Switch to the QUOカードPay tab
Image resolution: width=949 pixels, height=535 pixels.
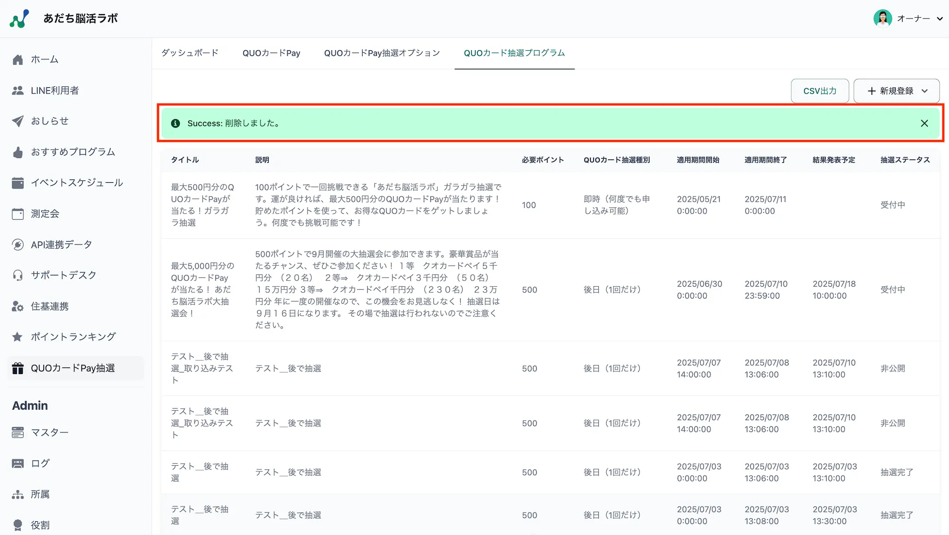point(271,53)
